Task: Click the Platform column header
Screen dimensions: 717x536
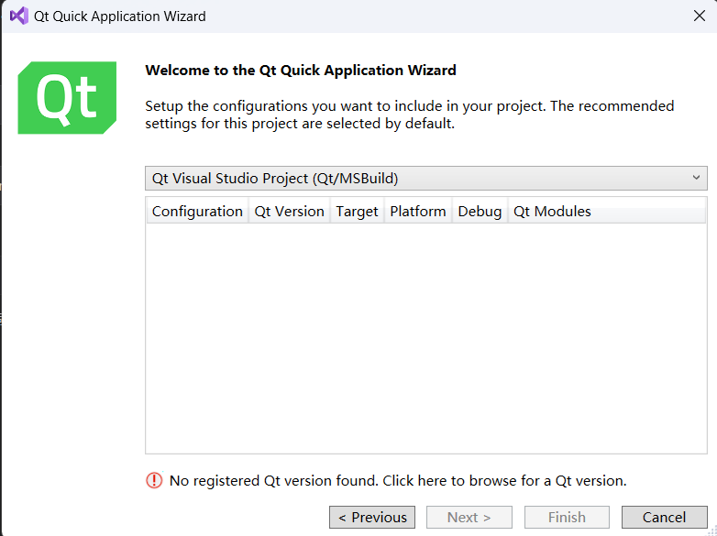Action: (x=418, y=212)
